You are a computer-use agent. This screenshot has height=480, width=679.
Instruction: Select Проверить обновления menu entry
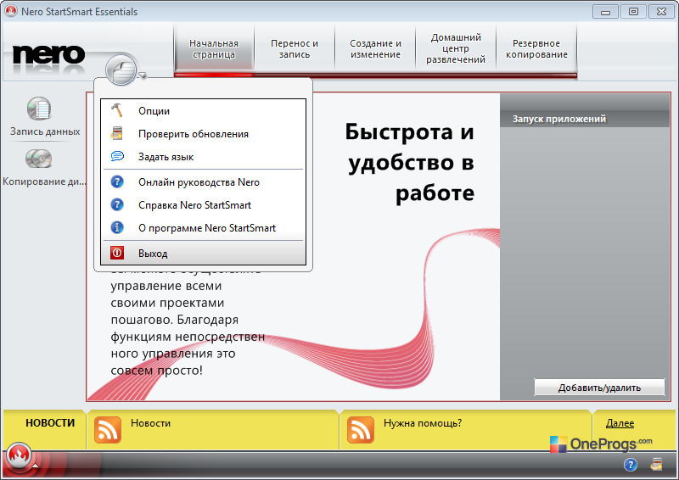click(203, 134)
